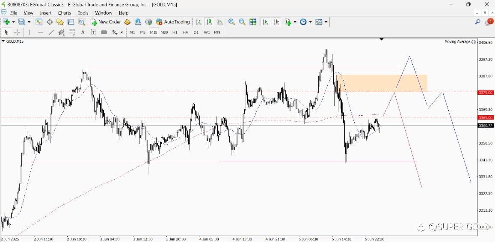Open a new chart window
Screen dimensions: 495x242
[x=6, y=22]
